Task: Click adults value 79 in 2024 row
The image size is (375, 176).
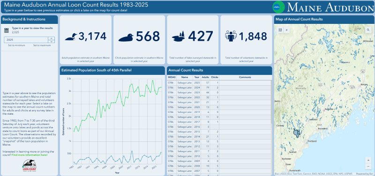Action: [x=207, y=88]
